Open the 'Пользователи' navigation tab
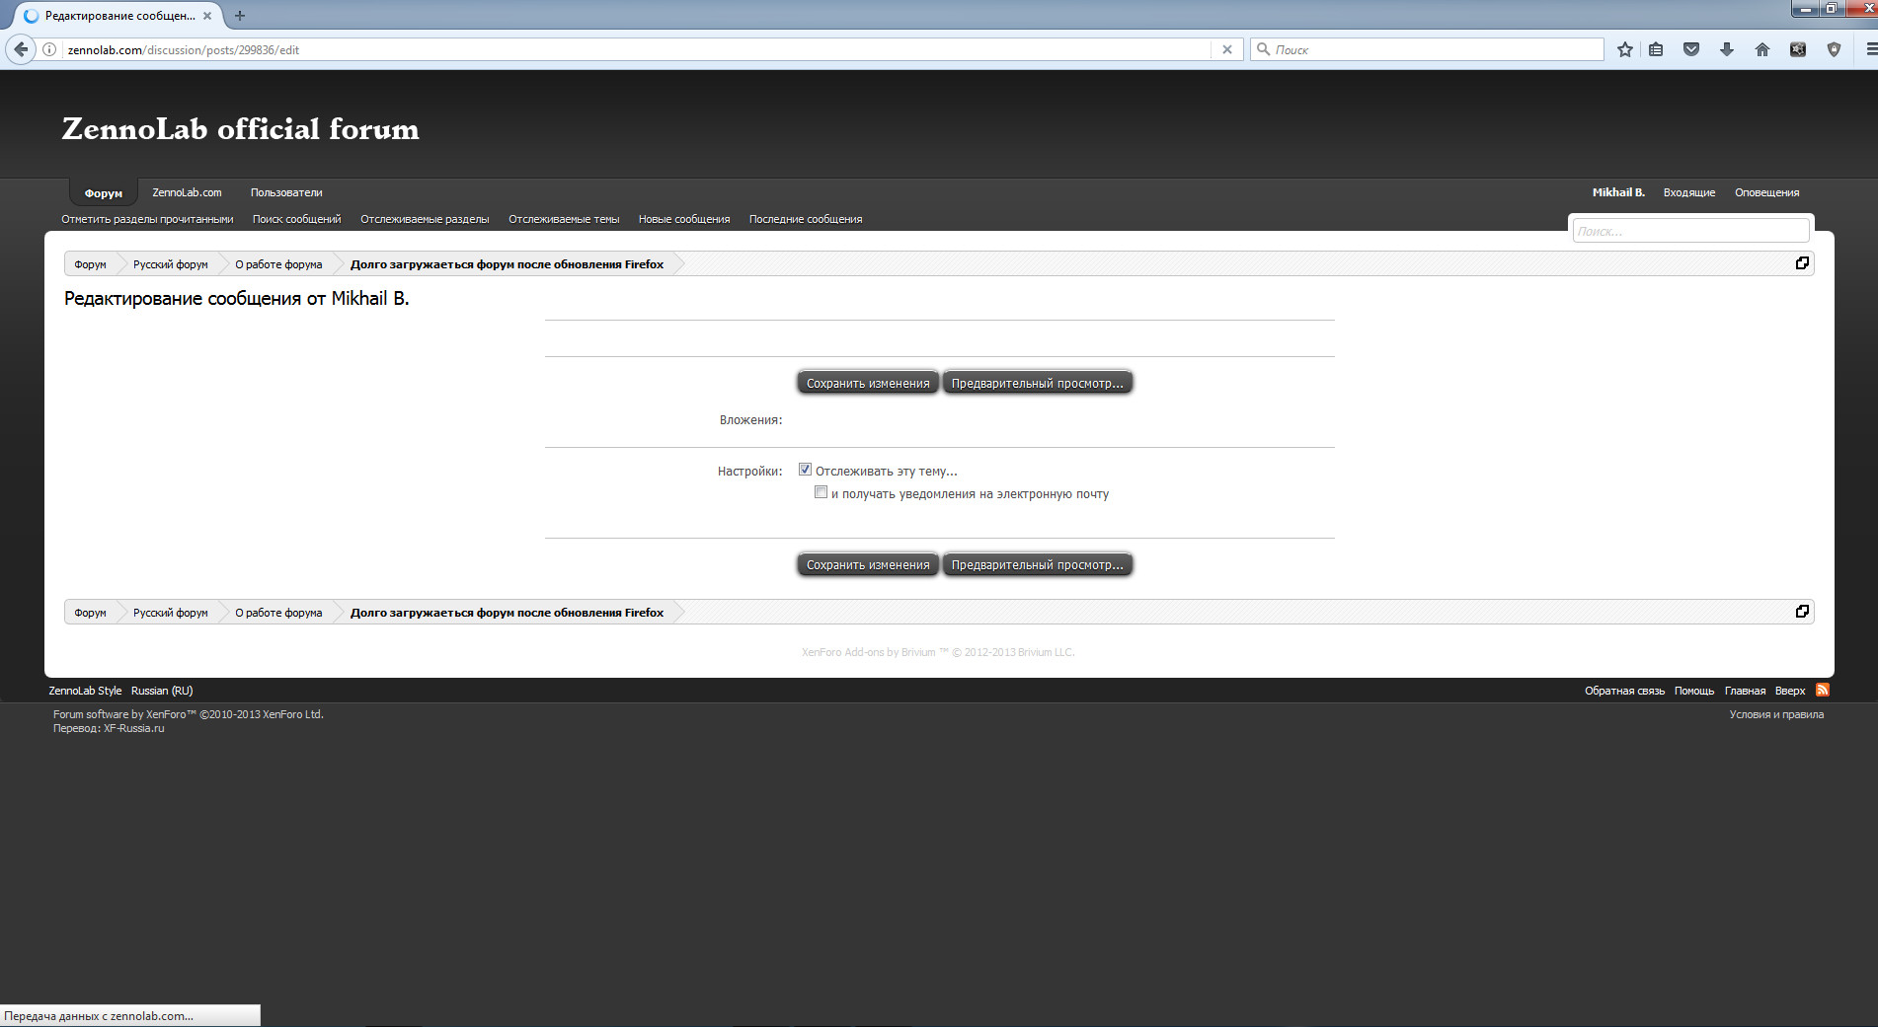 click(286, 192)
